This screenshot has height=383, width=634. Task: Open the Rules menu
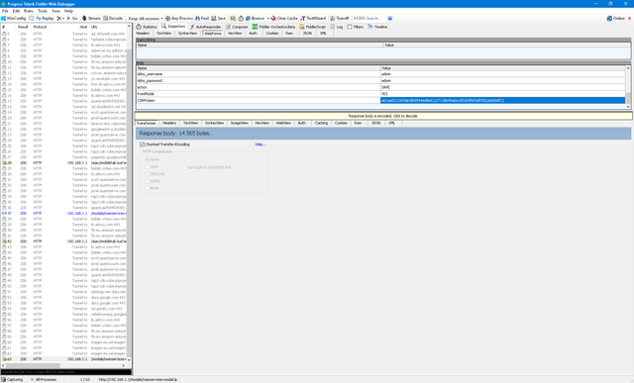[29, 11]
